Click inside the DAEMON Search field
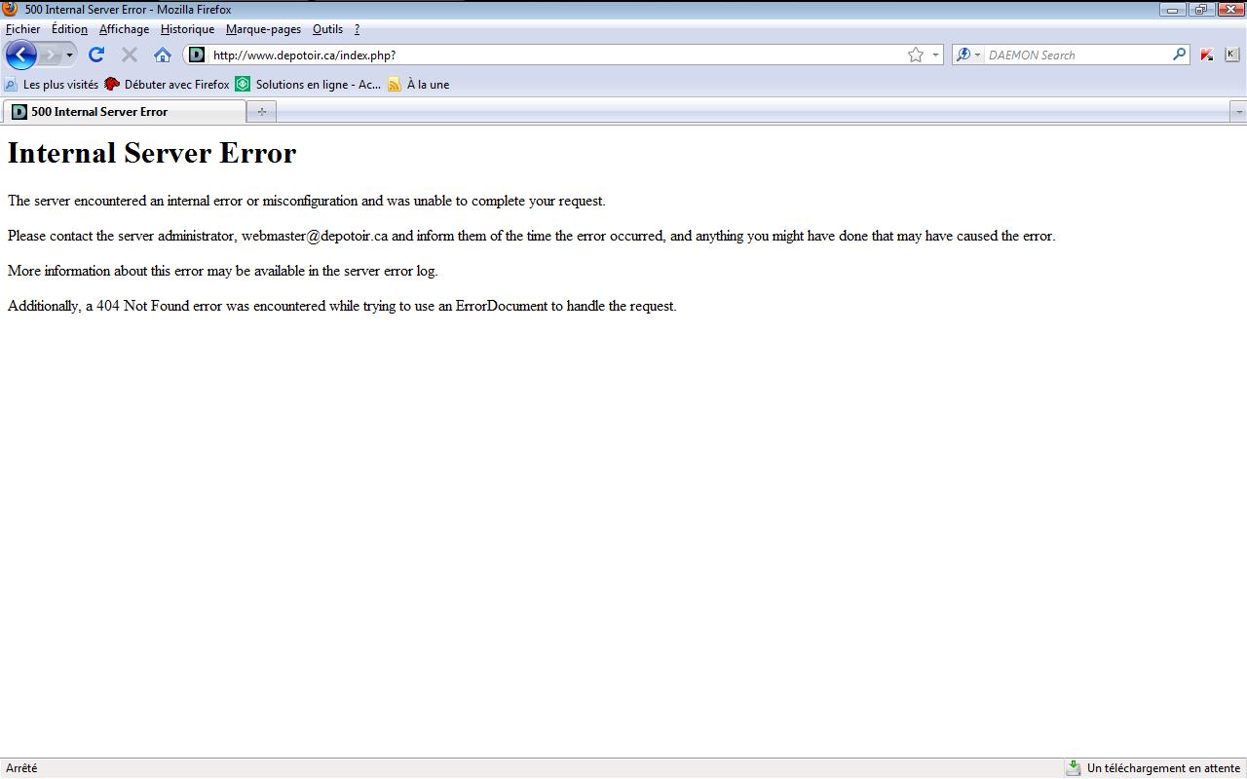Viewport: 1247px width, 779px height. click(x=1077, y=55)
